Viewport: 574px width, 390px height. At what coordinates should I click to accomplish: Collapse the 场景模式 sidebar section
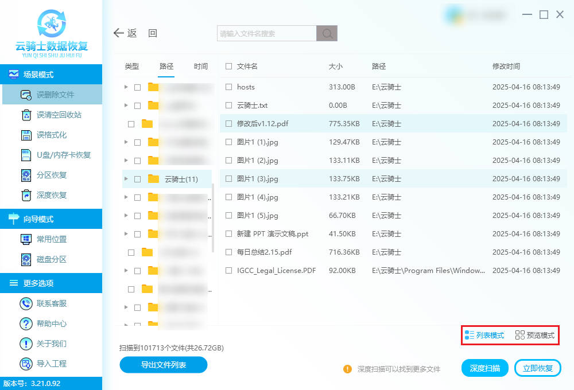click(51, 75)
